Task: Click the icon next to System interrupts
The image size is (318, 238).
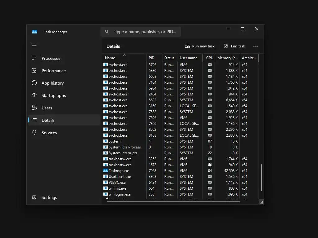Action: point(106,153)
